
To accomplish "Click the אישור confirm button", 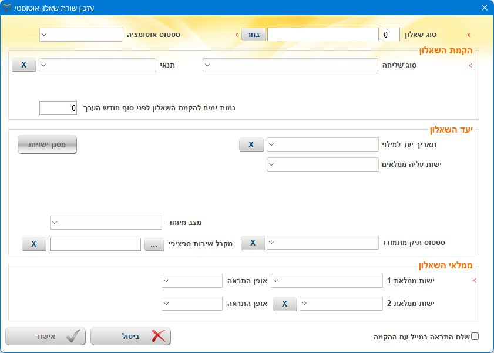I will 46,337.
